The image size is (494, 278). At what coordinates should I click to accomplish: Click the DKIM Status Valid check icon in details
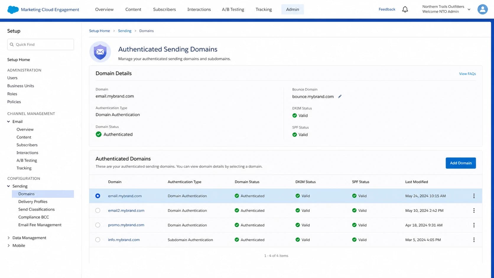tap(295, 116)
